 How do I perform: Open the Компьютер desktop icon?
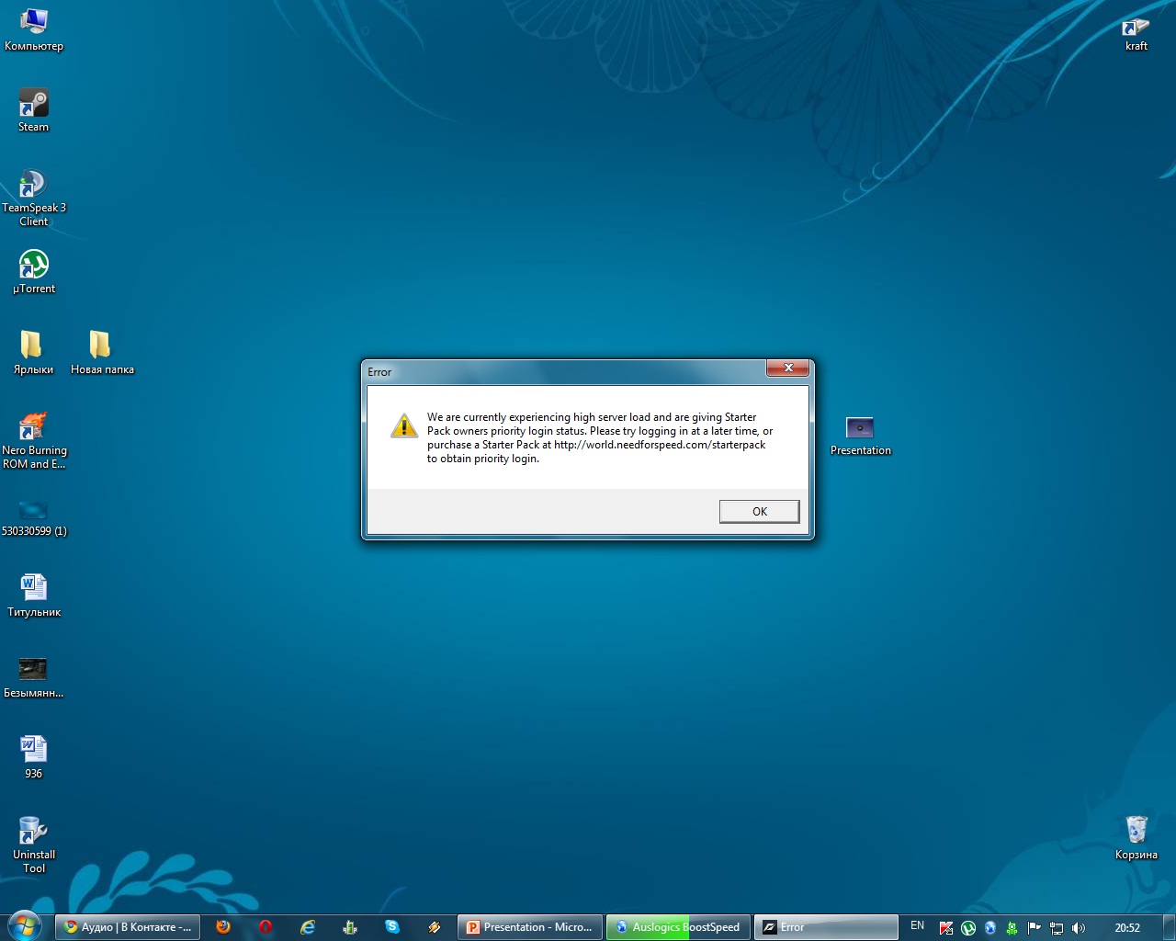tap(34, 29)
